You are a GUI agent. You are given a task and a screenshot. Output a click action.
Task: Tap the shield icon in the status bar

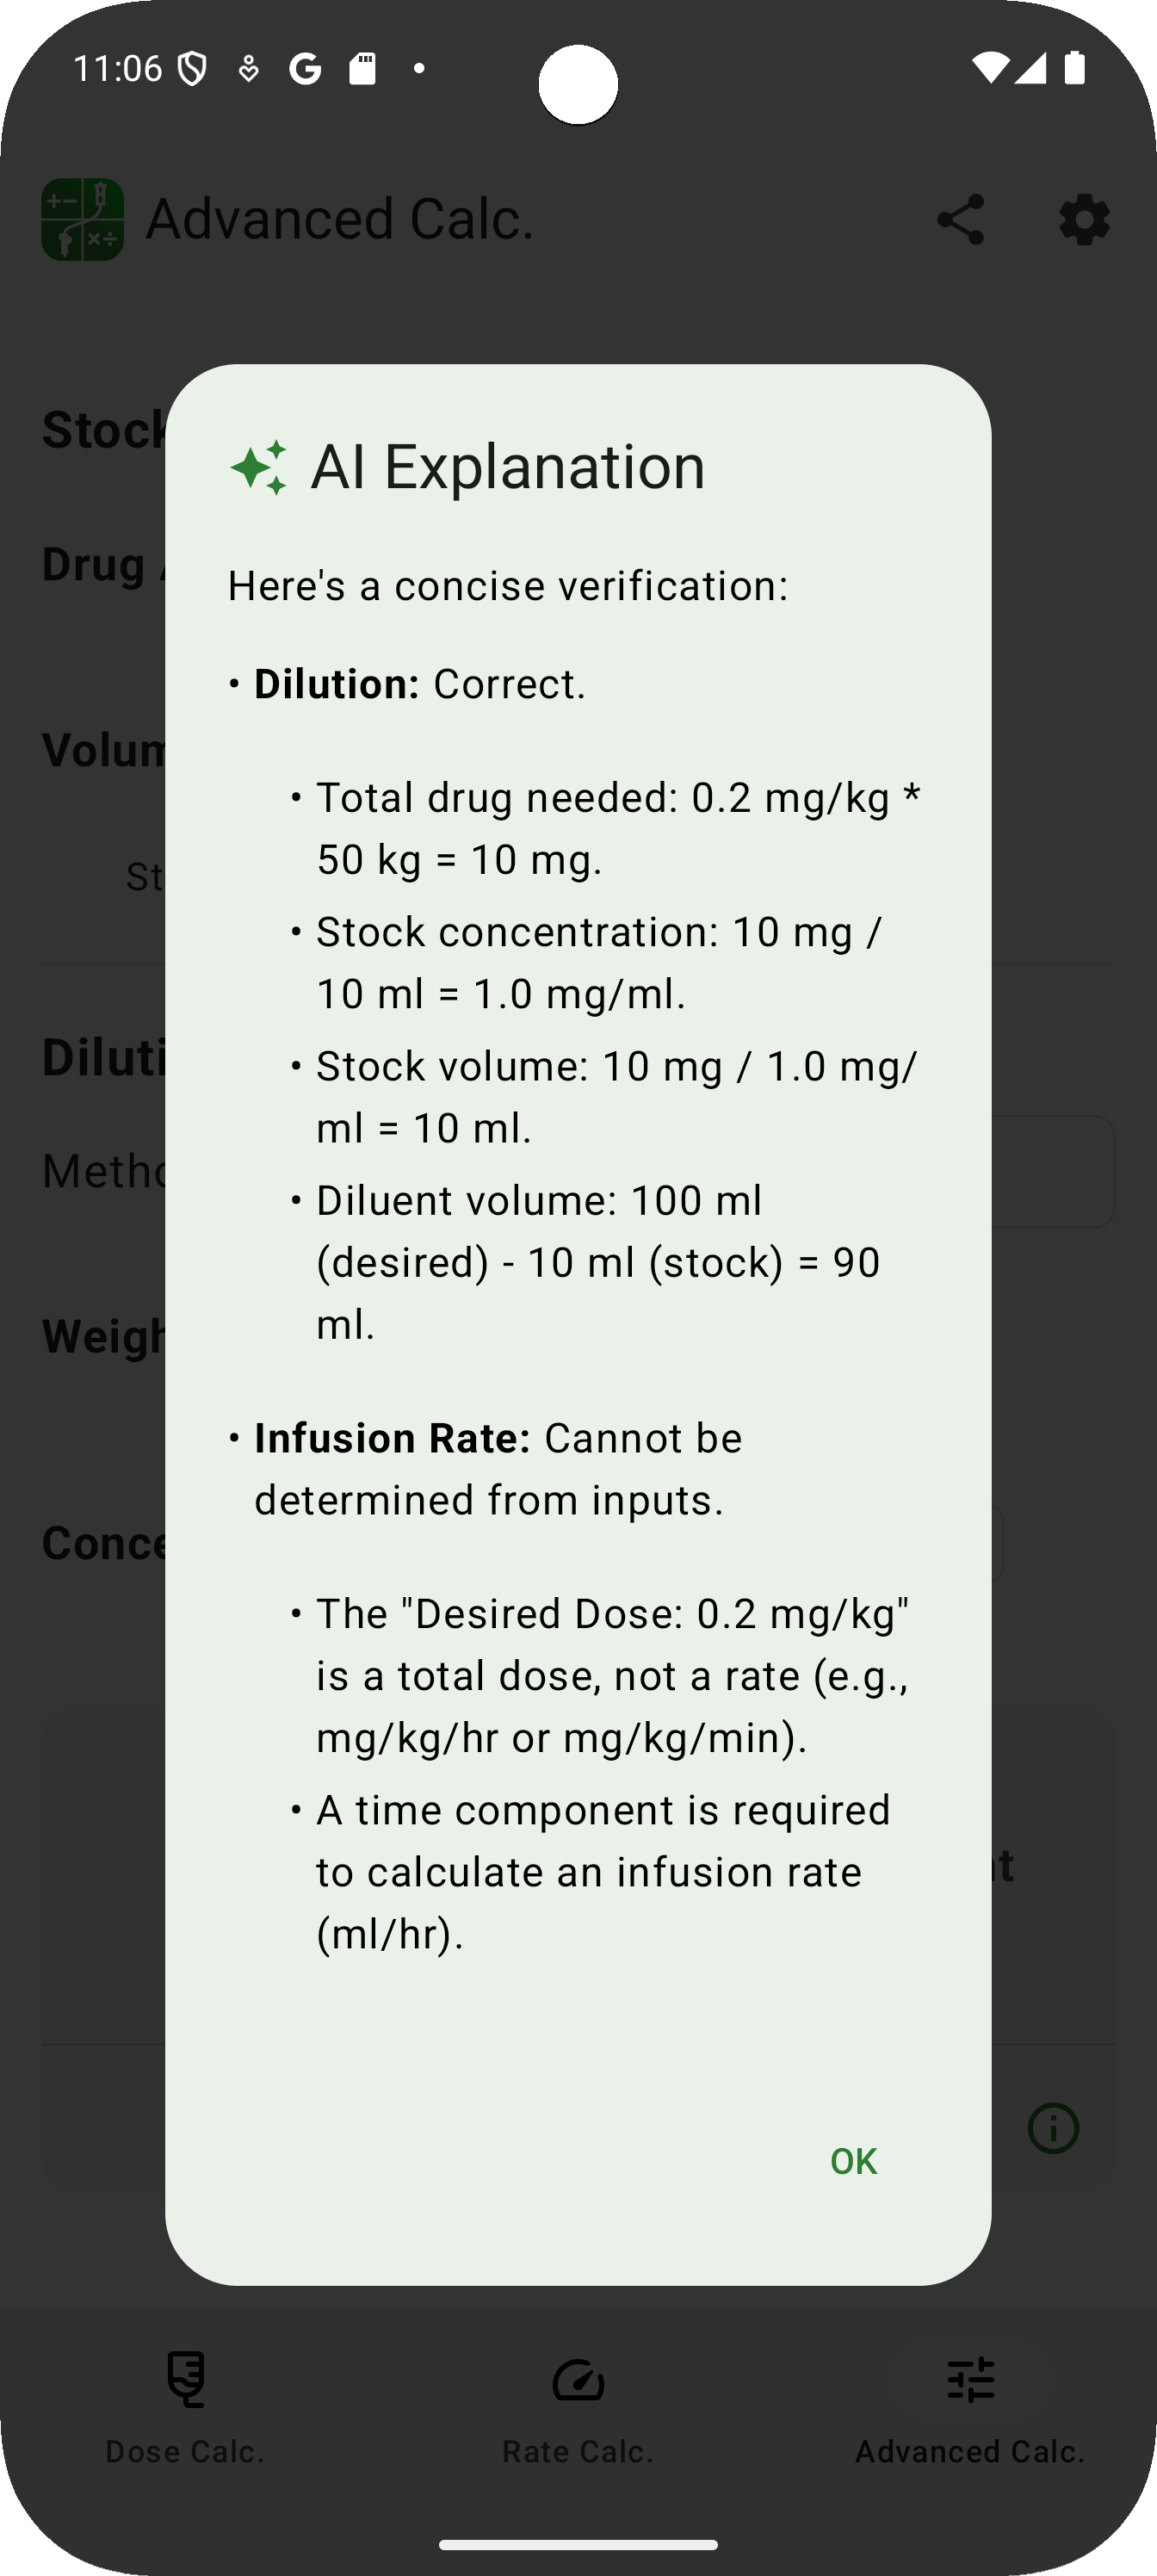[x=192, y=68]
